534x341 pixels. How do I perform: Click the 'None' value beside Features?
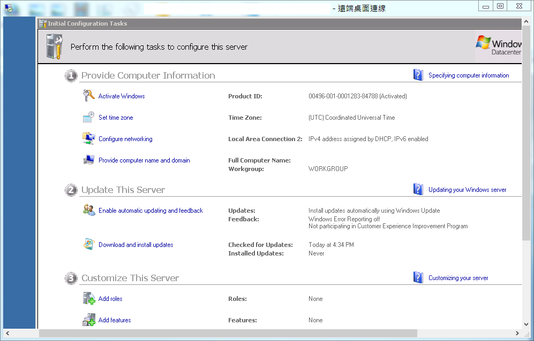pos(315,320)
